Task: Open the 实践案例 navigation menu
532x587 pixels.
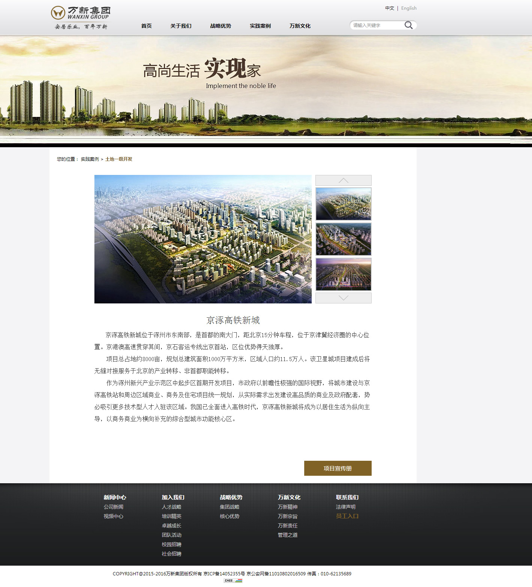Action: coord(260,26)
